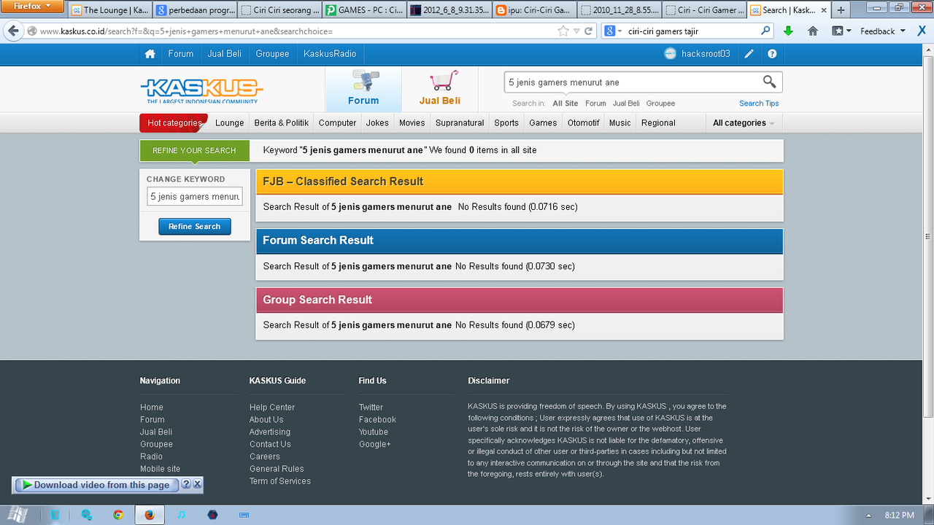Open the Firefox menu dropdown button
The height and width of the screenshot is (525, 934).
click(x=32, y=7)
